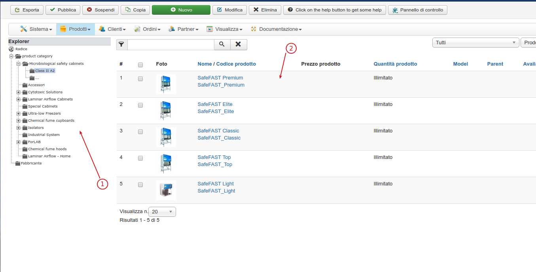The width and height of the screenshot is (536, 272).
Task: Focus the product search input field
Action: point(170,45)
